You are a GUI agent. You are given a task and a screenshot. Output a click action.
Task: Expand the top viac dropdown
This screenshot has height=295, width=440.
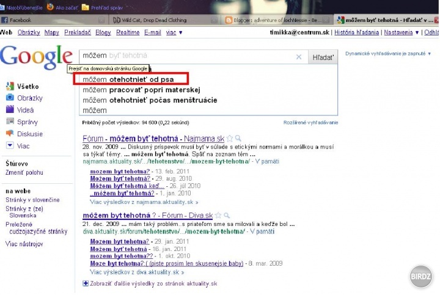[x=174, y=32]
